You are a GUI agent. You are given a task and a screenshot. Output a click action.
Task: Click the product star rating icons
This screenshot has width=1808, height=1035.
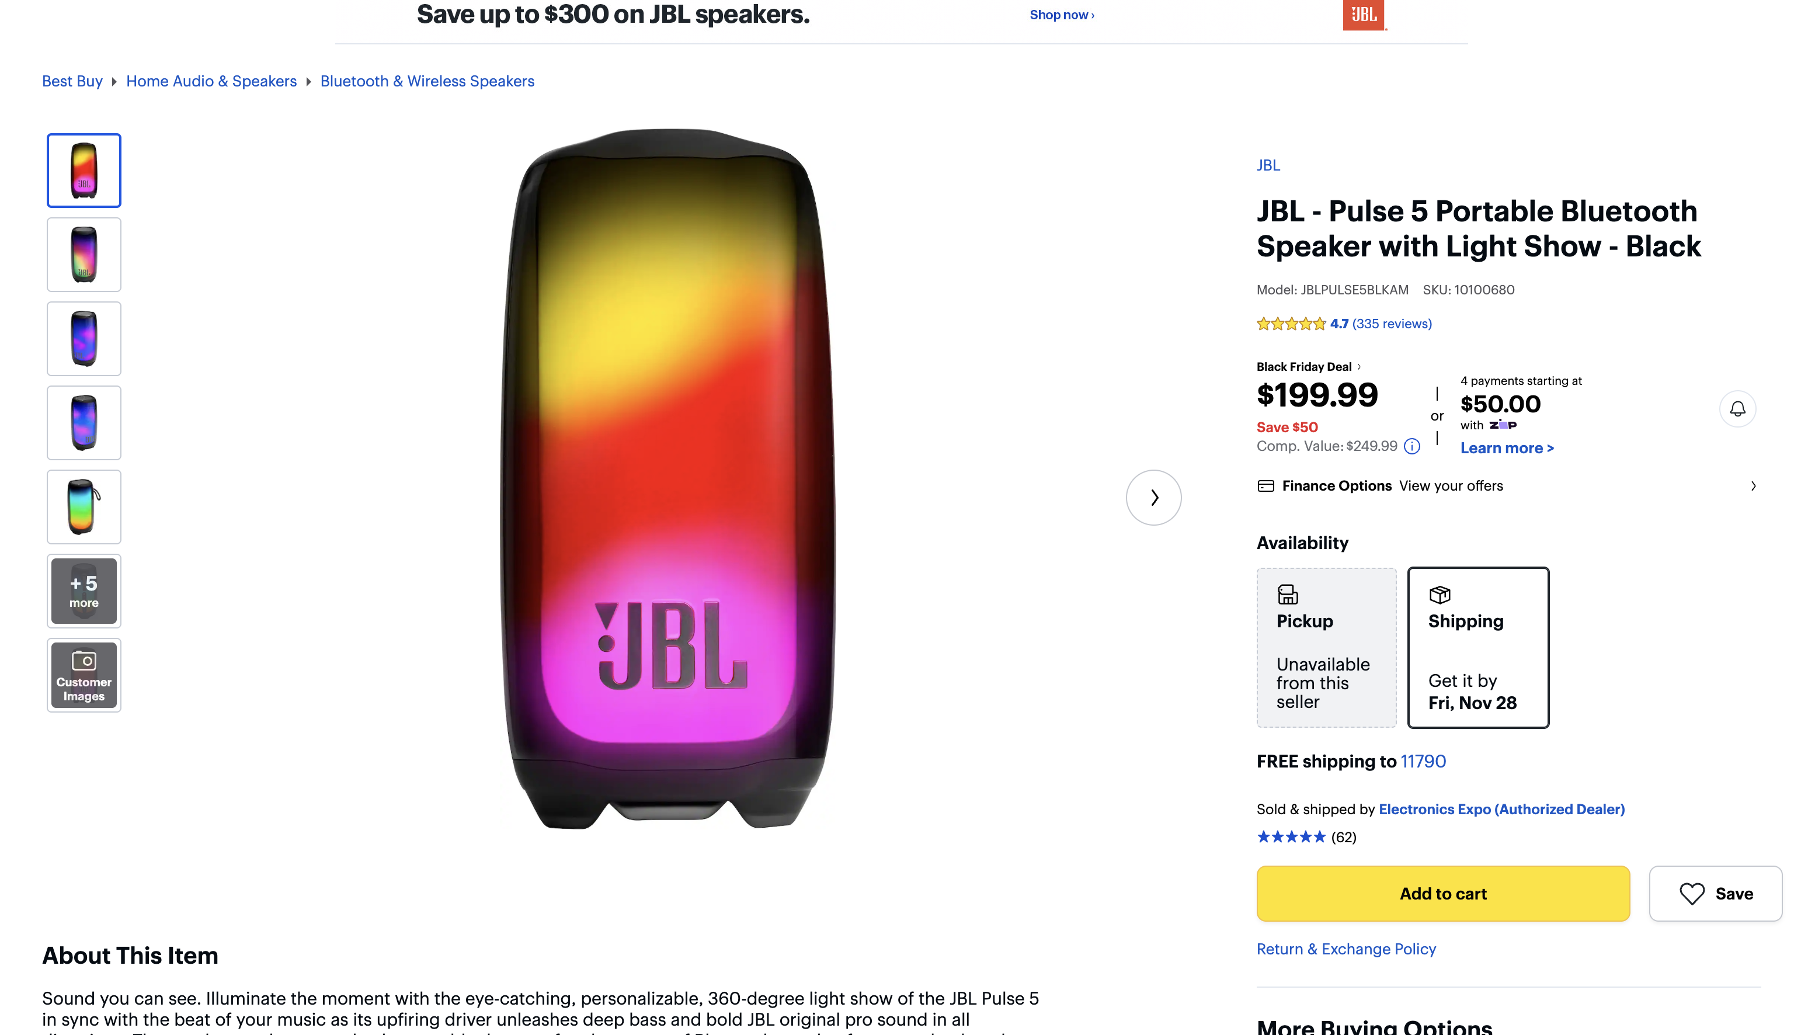(1291, 324)
